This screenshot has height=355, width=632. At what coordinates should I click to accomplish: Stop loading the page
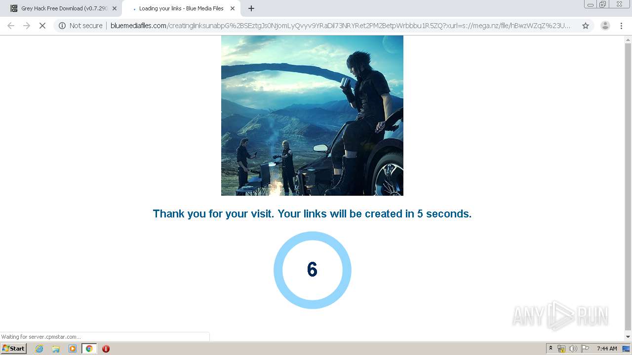tap(42, 26)
